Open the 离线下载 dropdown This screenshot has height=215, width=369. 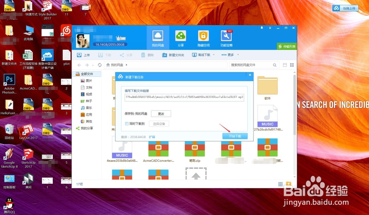[x=203, y=55]
